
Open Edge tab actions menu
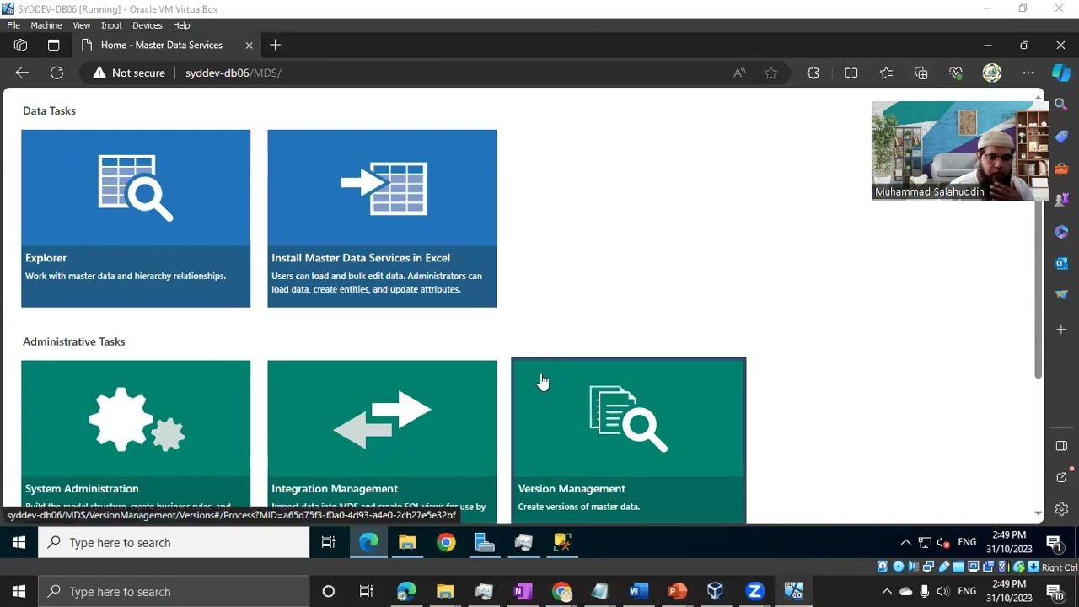53,45
